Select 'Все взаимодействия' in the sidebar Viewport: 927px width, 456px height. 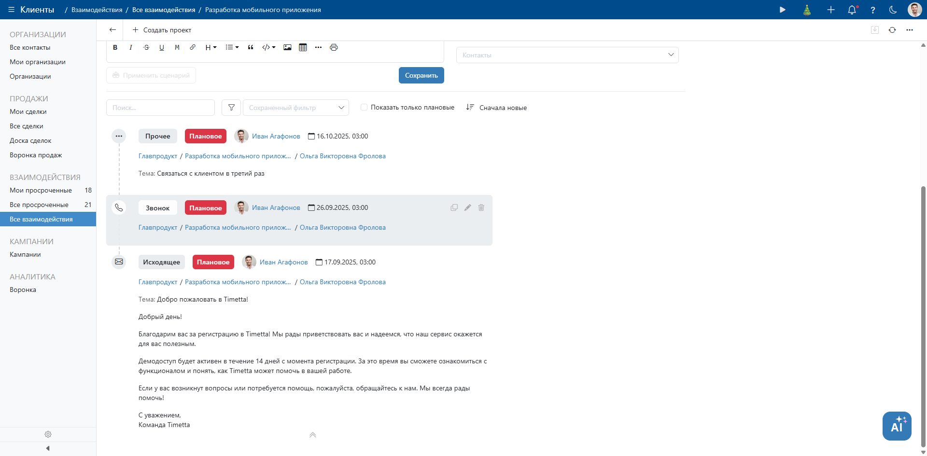pyautogui.click(x=41, y=219)
